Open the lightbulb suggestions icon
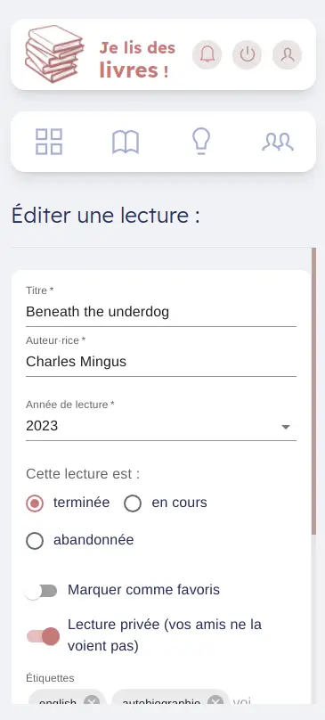This screenshot has width=325, height=720. 201,142
